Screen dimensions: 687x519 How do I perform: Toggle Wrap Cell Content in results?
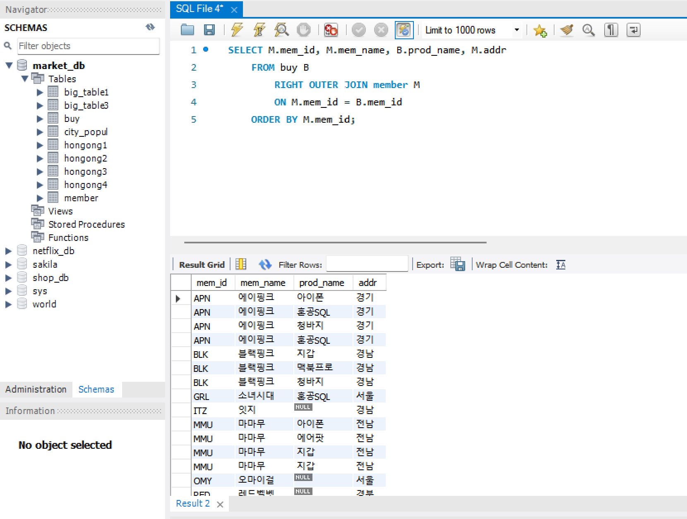pos(560,264)
